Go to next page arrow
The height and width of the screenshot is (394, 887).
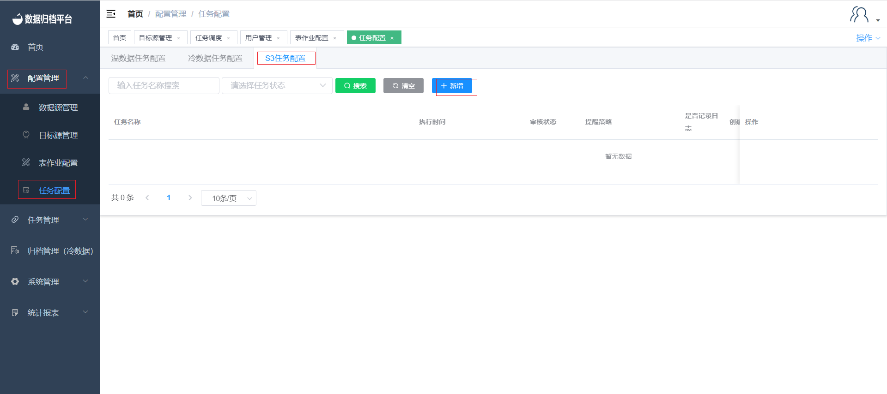coord(190,197)
